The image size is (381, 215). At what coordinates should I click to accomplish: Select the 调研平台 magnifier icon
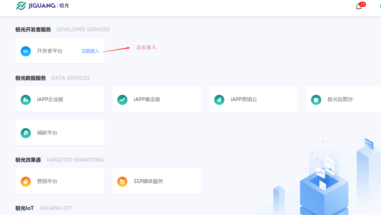(x=25, y=133)
